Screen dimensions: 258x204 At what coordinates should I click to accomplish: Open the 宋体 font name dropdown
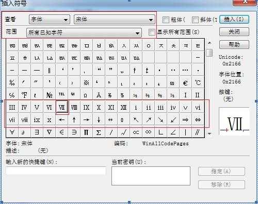[x=115, y=20]
